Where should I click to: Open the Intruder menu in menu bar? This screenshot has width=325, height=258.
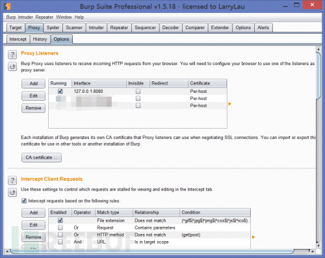point(25,17)
